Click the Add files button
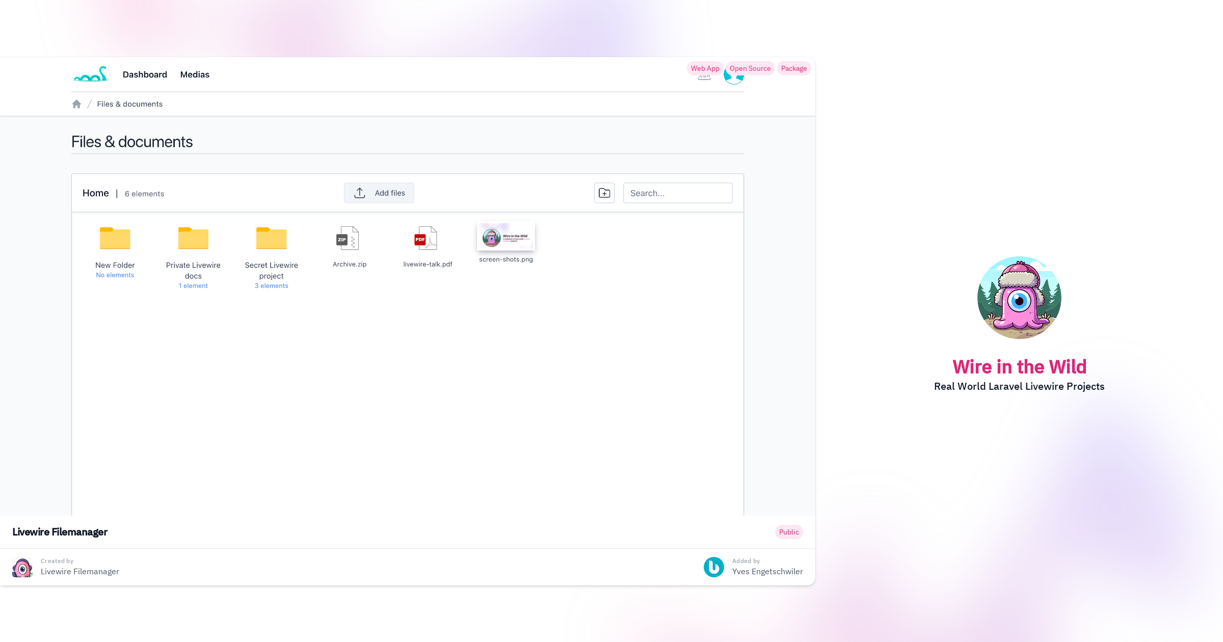The image size is (1223, 642). pos(379,193)
